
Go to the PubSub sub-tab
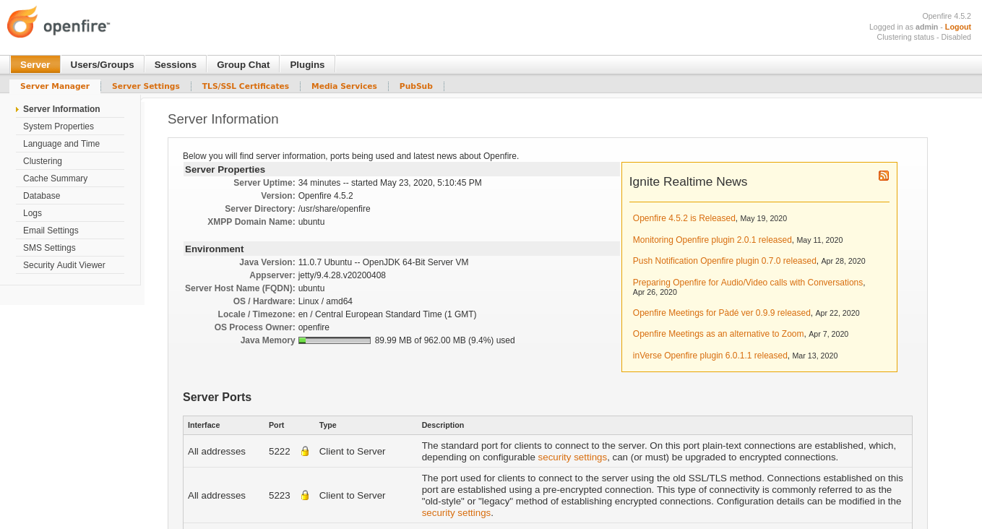[416, 86]
